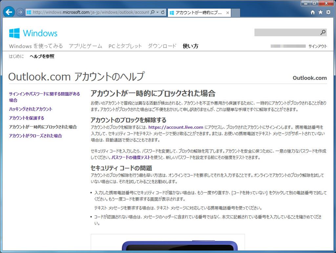Select the アカウントが一時的にブ… browser tab
The image size is (336, 253).
tap(199, 13)
